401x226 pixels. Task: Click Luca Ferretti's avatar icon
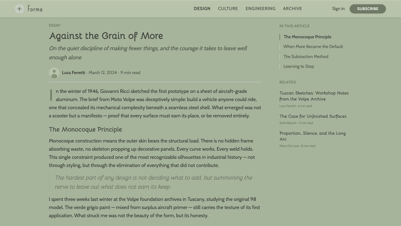54,73
